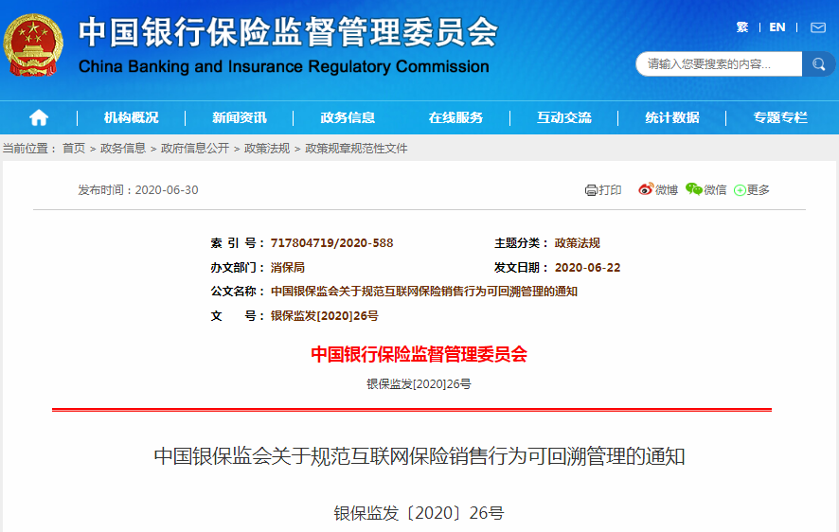
Task: Switch language to EN
Action: click(x=777, y=27)
